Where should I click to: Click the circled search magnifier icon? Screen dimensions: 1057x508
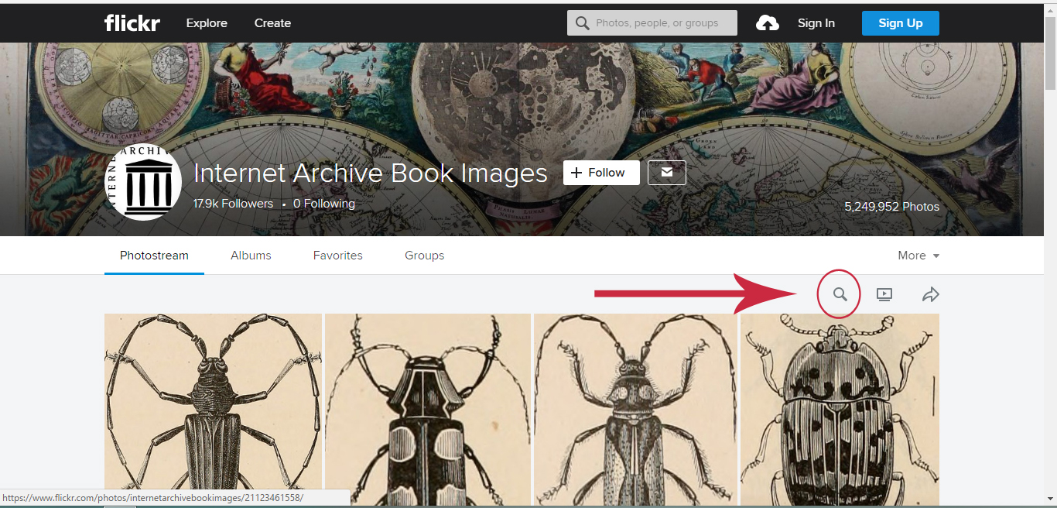(839, 294)
